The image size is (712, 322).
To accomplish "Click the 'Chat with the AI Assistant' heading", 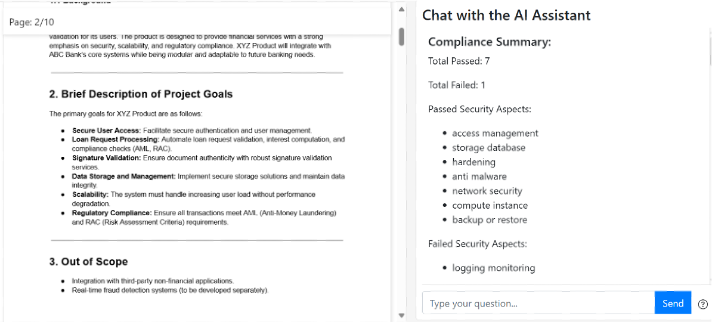I will point(506,16).
